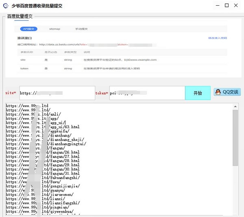The image size is (244, 217).
Task: Click the 百度批量提交 group title
Action: [20, 16]
